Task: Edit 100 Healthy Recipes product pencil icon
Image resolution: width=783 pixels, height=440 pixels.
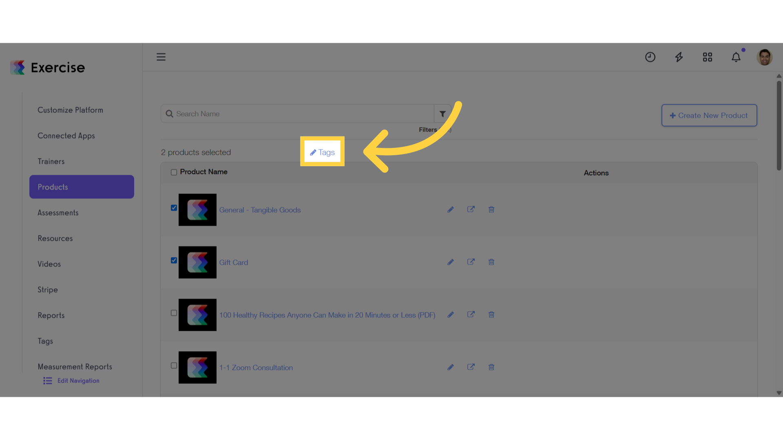Action: 451,315
